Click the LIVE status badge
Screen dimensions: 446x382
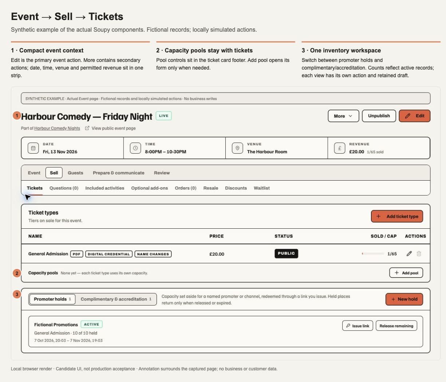click(x=164, y=116)
